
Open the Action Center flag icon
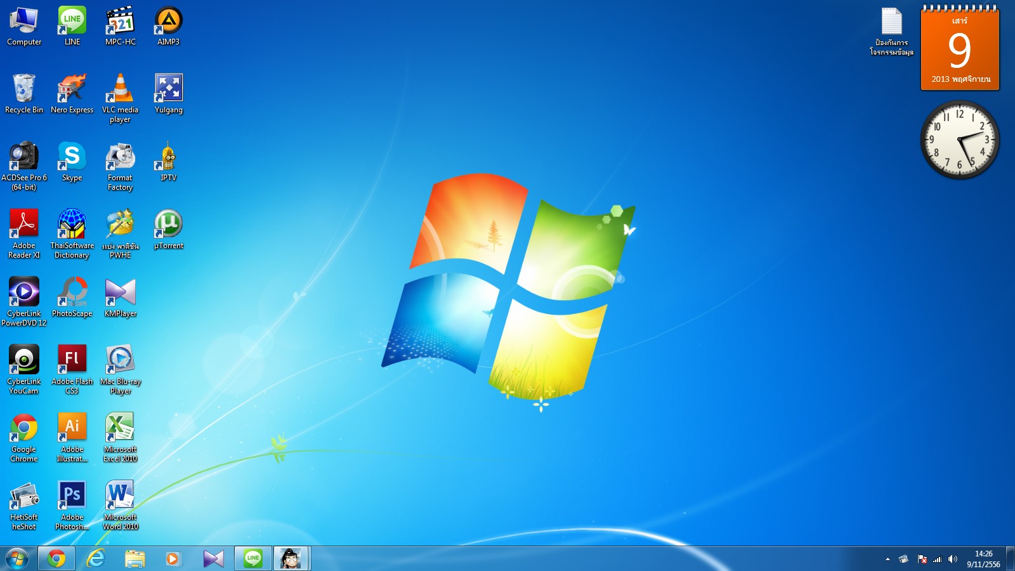point(922,559)
